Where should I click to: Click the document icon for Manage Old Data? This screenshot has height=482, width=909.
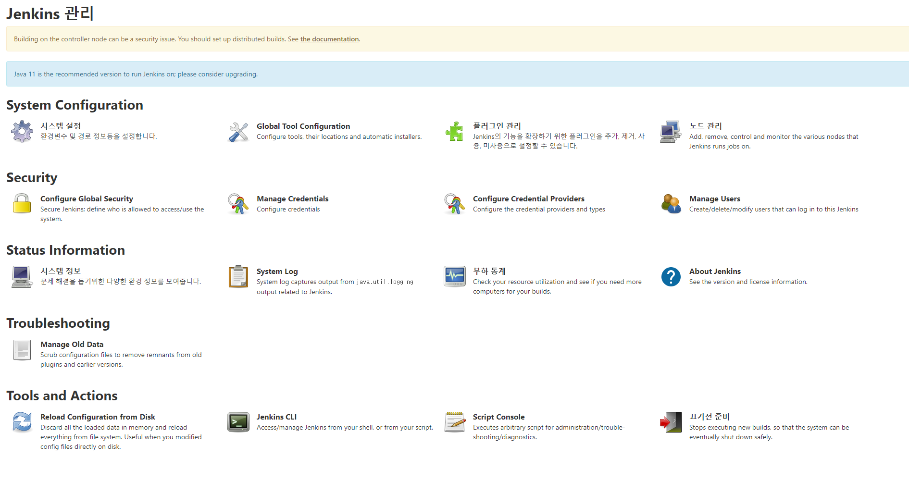pyautogui.click(x=22, y=350)
